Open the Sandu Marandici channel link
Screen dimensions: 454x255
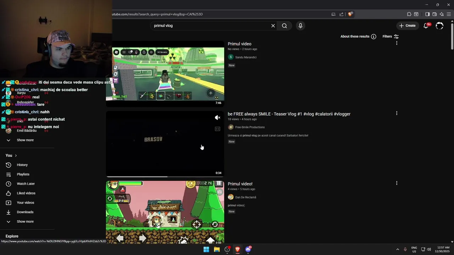(x=246, y=57)
